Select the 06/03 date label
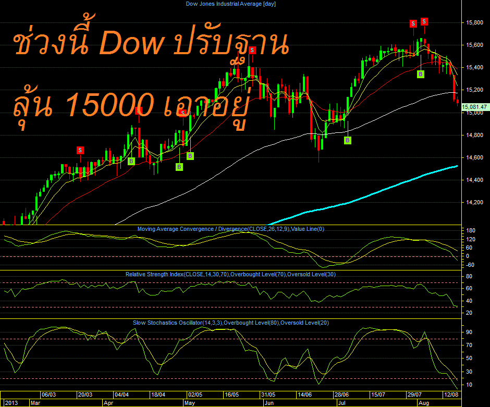The image size is (490, 407). point(49,394)
